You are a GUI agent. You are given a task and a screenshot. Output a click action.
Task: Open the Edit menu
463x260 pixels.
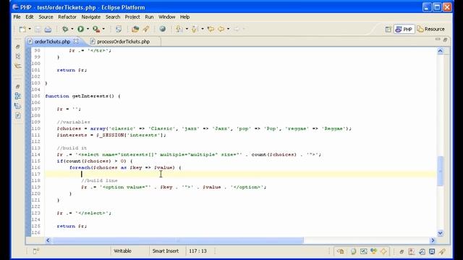29,17
